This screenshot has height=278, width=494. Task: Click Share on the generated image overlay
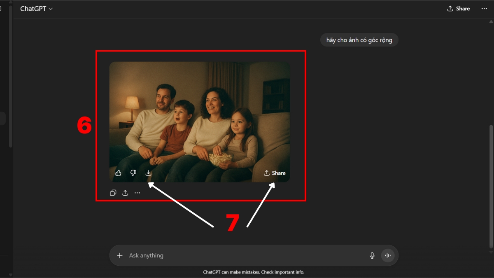(275, 173)
